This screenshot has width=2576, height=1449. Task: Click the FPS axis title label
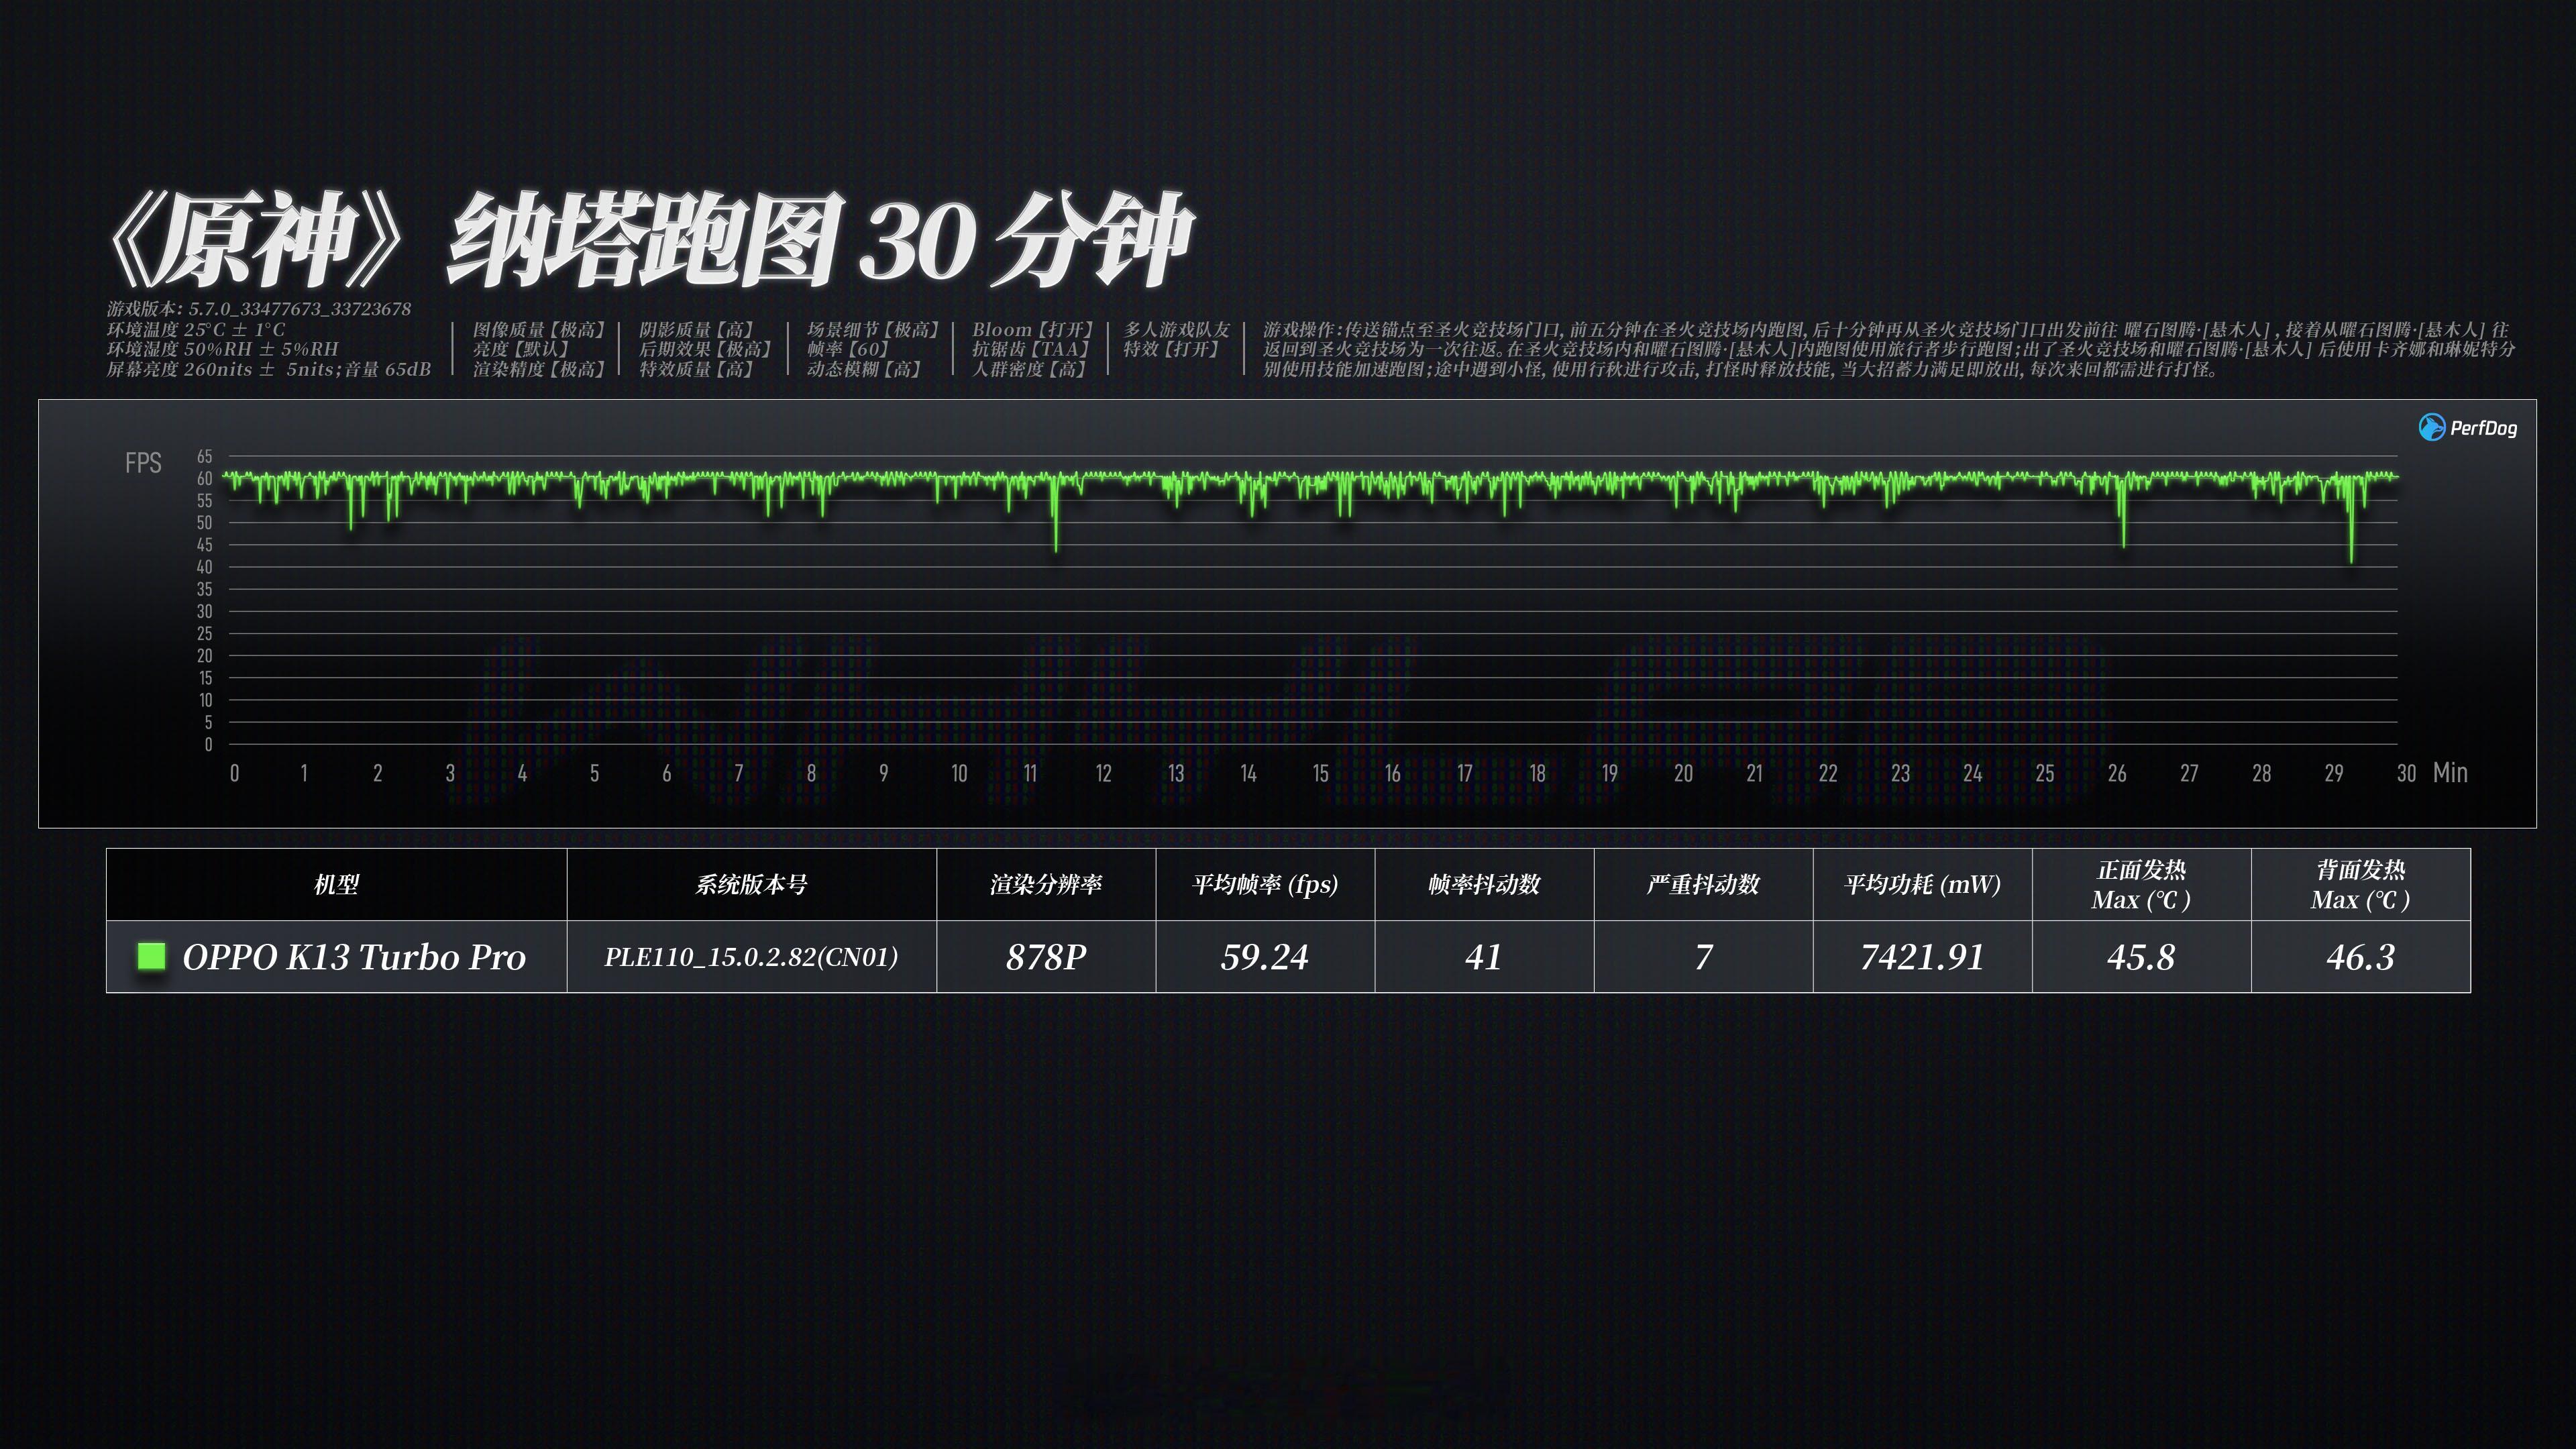[x=143, y=462]
